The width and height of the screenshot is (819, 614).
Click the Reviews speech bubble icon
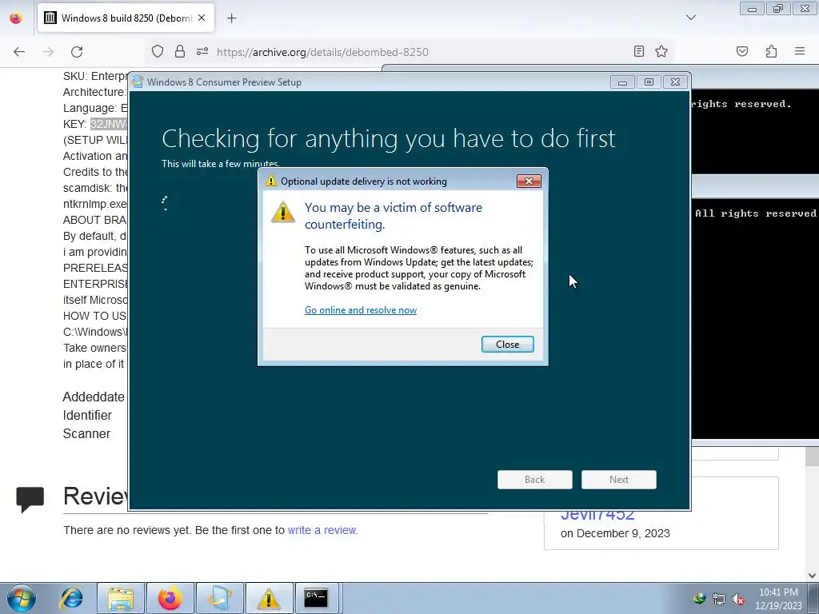click(x=30, y=499)
